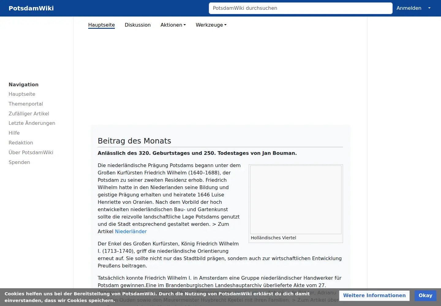
Task: Open the Hilfe sidebar link
Action: pyautogui.click(x=14, y=133)
